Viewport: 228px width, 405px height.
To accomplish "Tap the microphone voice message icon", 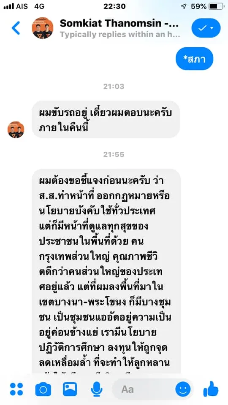I will 97,389.
